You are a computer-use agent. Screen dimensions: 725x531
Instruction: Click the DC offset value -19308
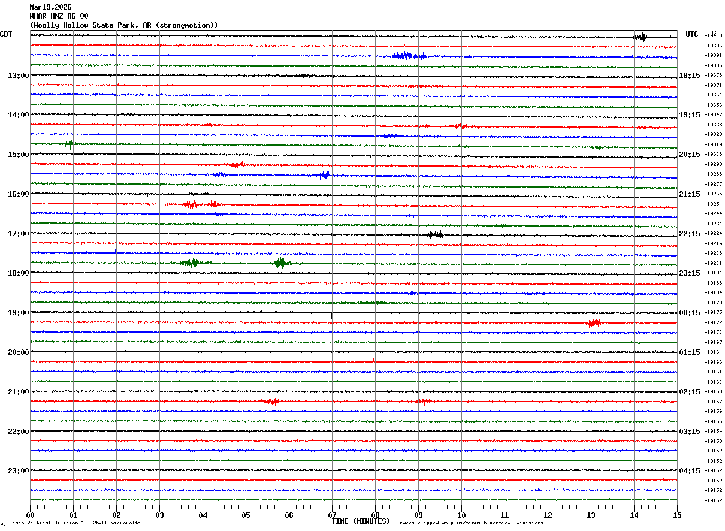(x=713, y=154)
